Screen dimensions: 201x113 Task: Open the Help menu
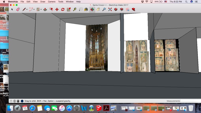point(78,2)
